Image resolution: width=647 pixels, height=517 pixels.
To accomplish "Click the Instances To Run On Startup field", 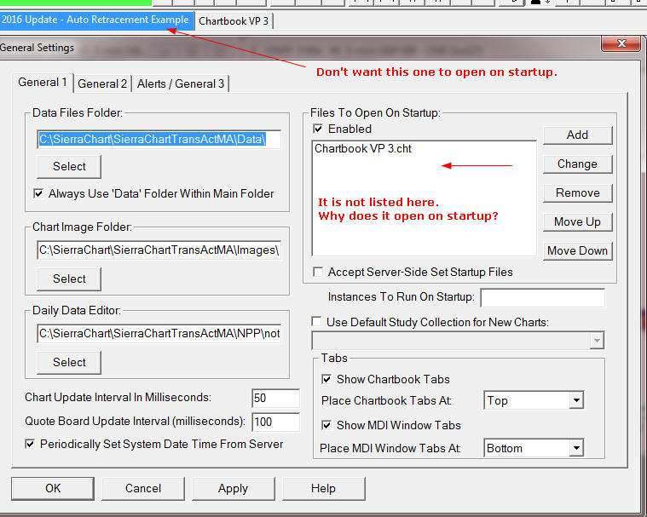I will click(543, 297).
